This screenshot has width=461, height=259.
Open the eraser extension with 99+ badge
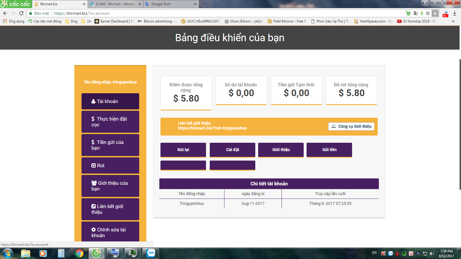pyautogui.click(x=445, y=14)
